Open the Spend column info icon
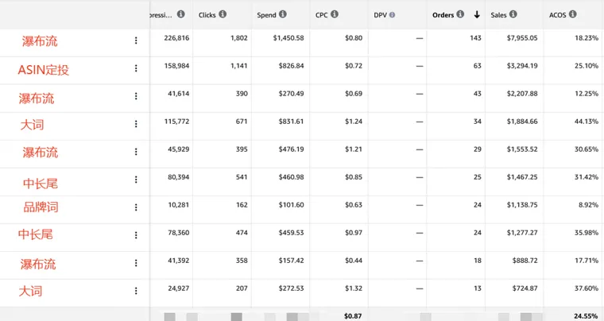This screenshot has height=321, width=604. pyautogui.click(x=284, y=14)
